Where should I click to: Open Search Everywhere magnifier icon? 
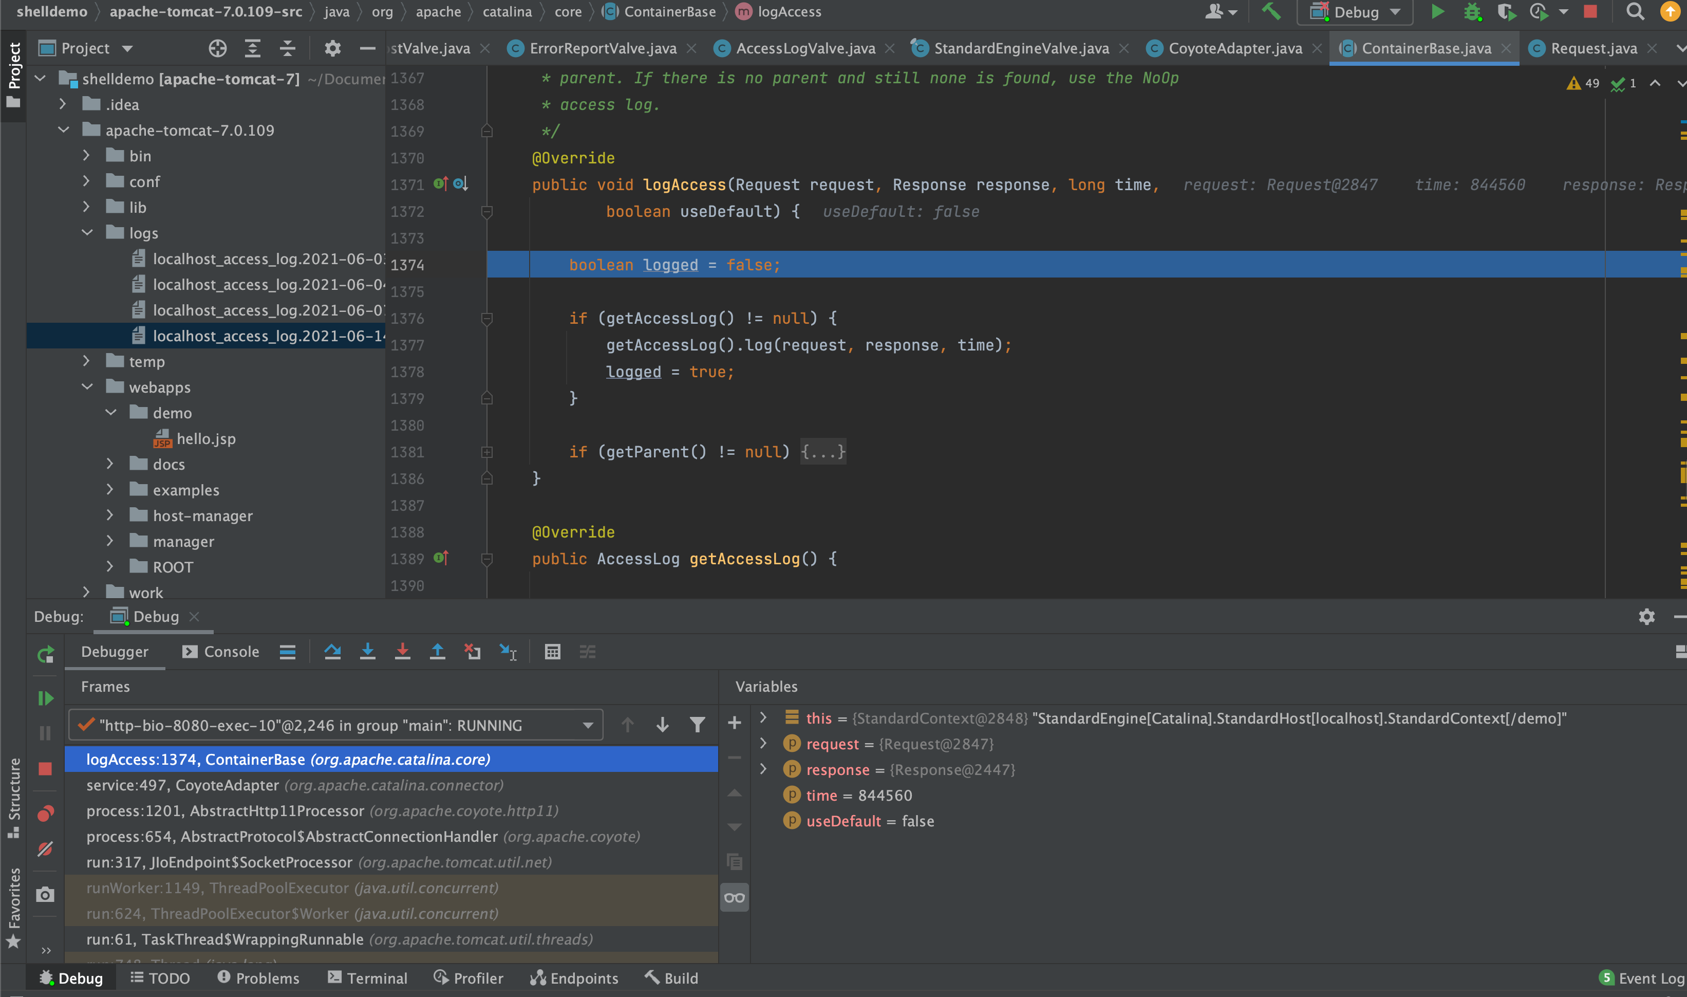[x=1635, y=11]
